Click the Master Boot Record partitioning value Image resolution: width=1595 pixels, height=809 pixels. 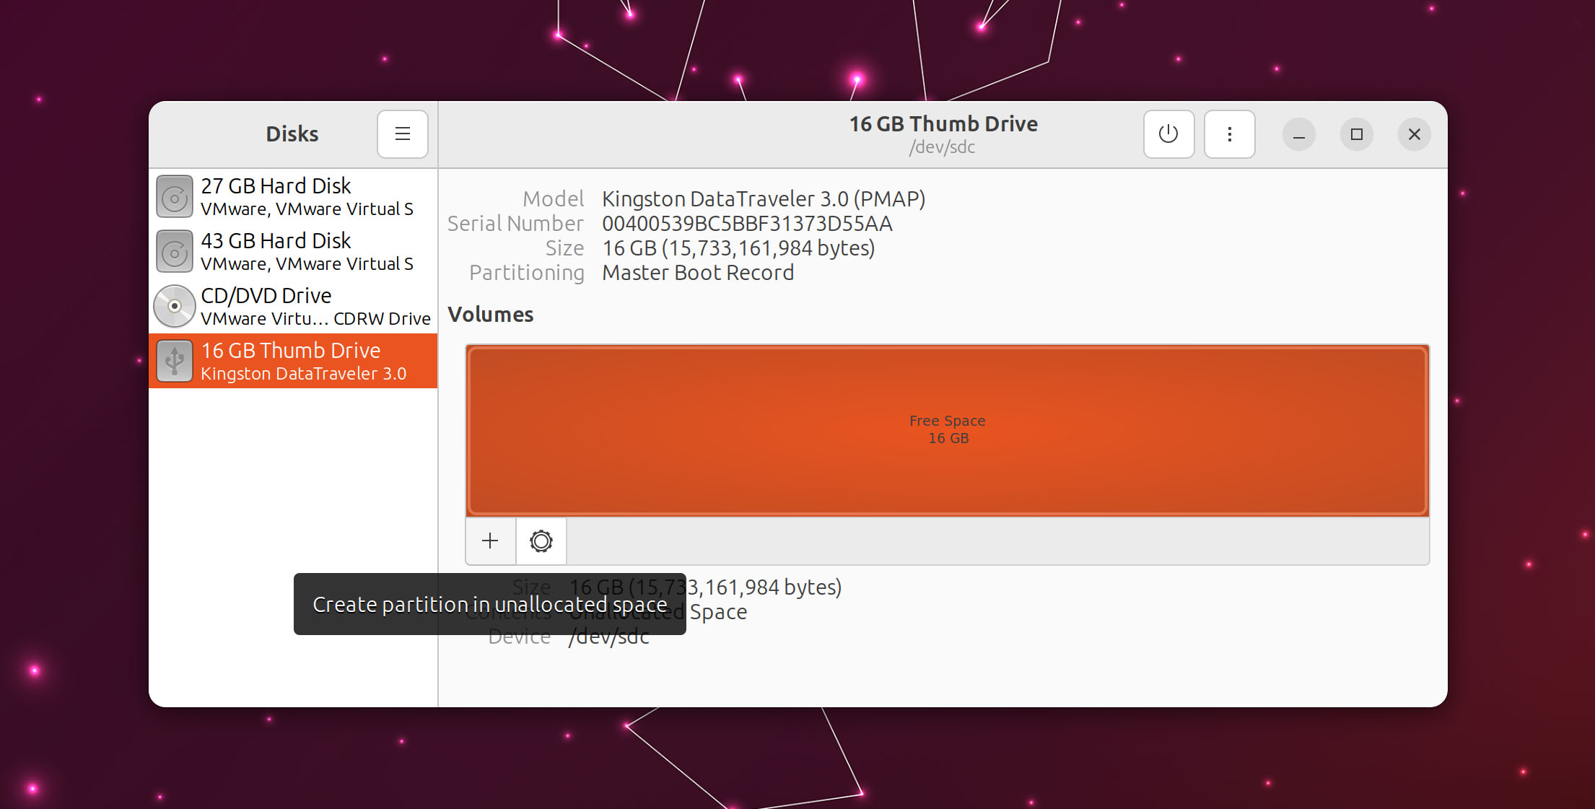(698, 273)
